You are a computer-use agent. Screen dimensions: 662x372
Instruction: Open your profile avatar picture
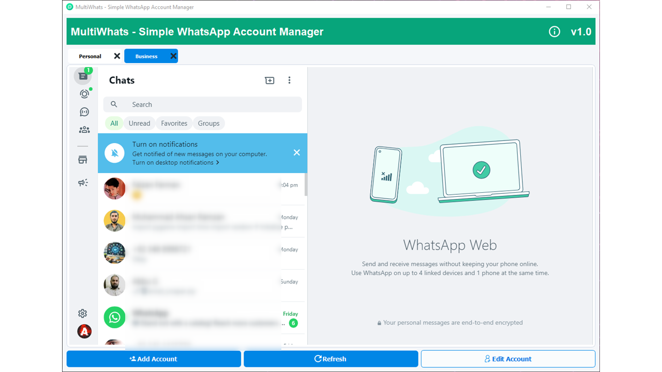point(84,331)
